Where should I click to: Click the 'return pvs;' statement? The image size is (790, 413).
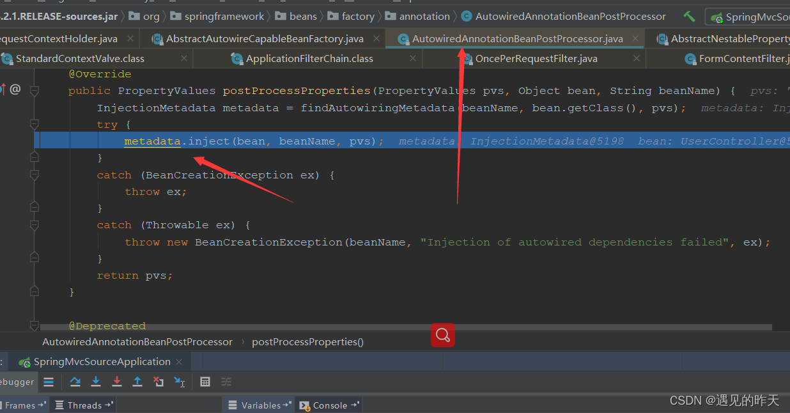pyautogui.click(x=135, y=276)
